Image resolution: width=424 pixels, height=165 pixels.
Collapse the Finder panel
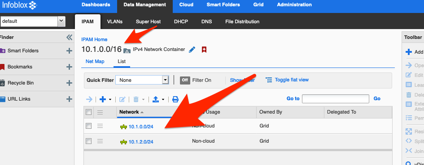point(69,37)
